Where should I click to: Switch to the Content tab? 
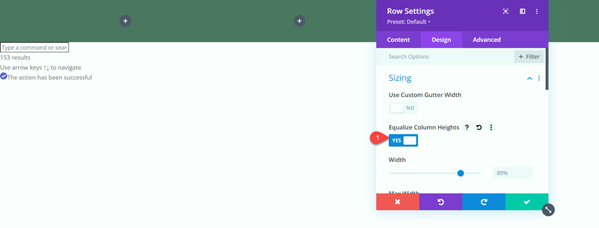(399, 40)
